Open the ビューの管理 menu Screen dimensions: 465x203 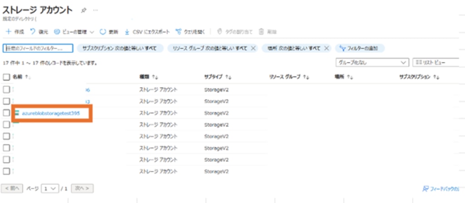coord(74,32)
